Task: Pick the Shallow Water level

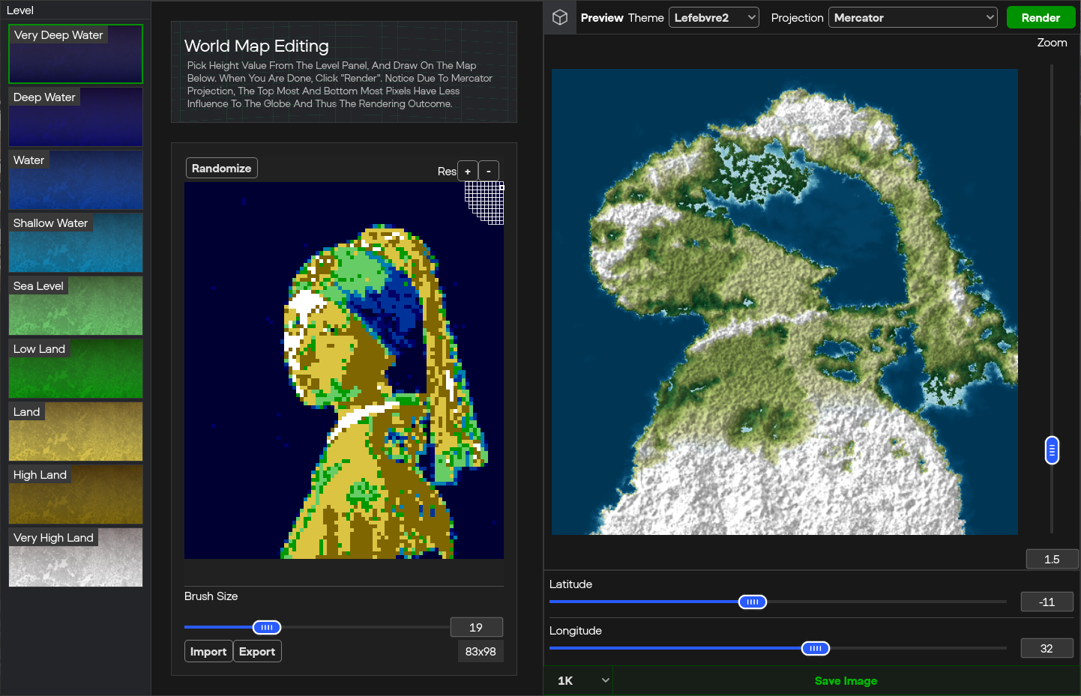Action: coord(76,243)
